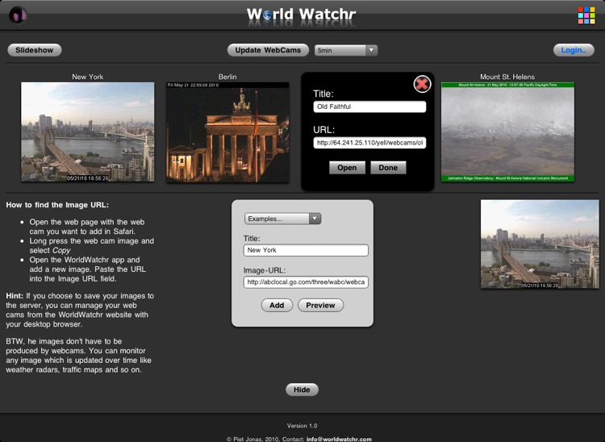Click the Add button

point(277,305)
